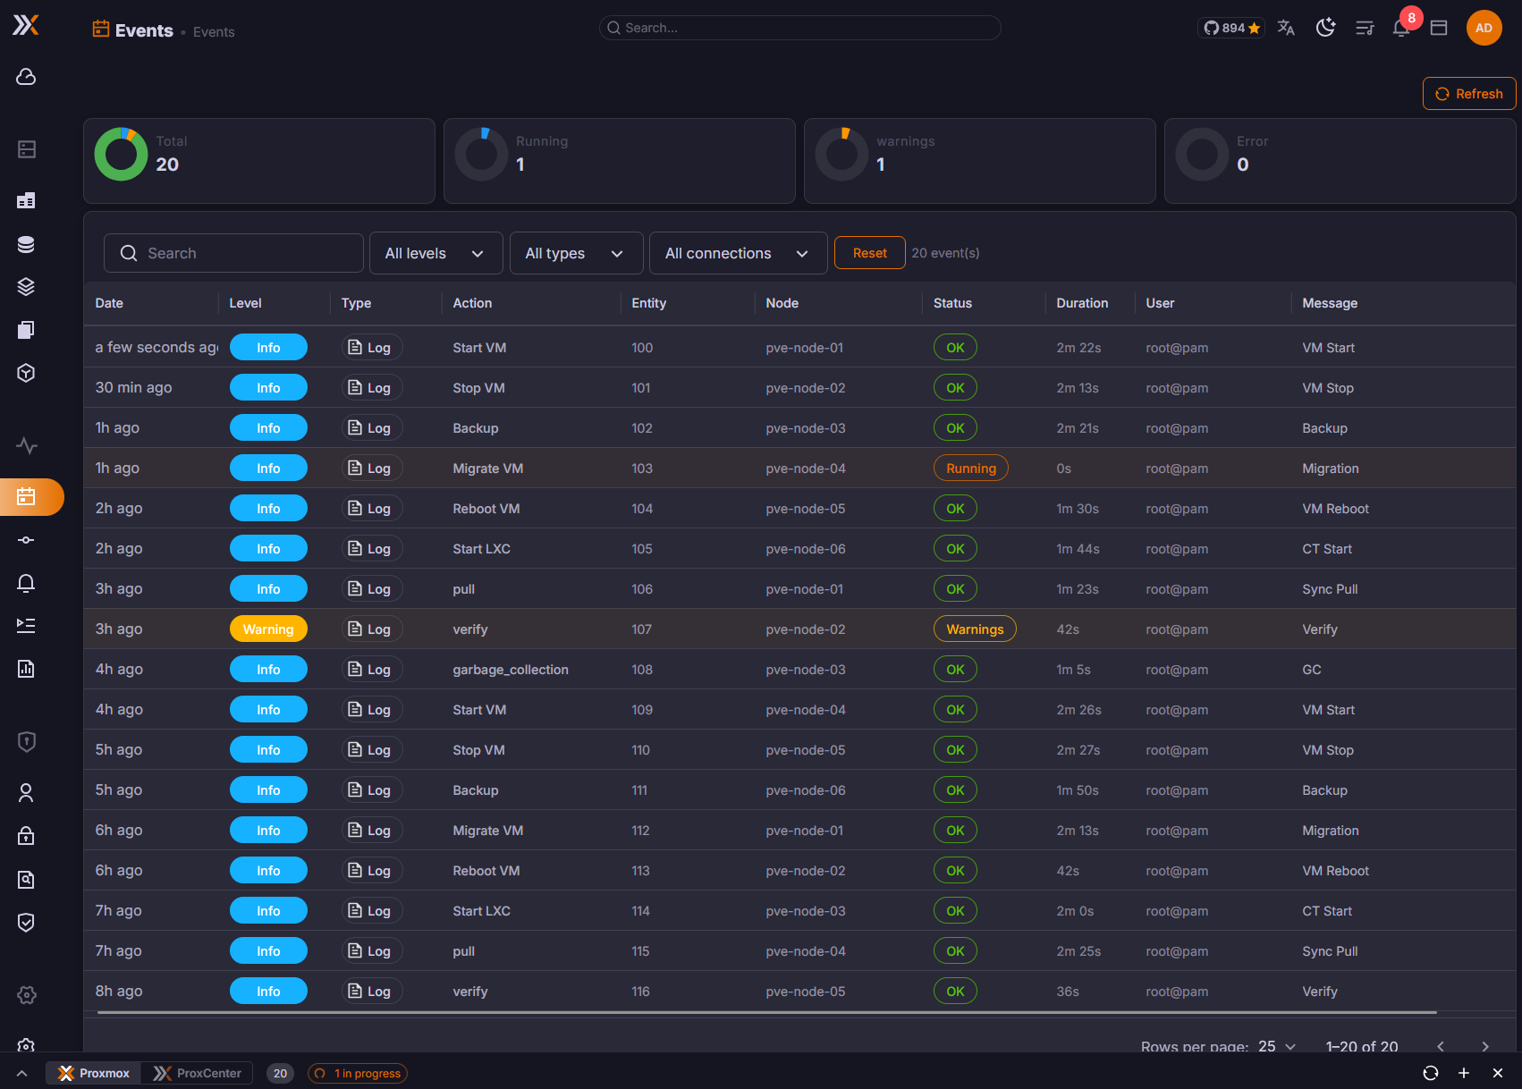
Task: Open the documents copy sidebar icon
Action: [26, 330]
